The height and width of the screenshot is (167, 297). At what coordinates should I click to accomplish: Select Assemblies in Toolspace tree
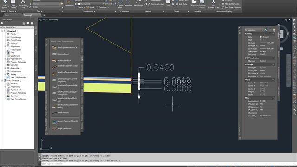coord(15,68)
